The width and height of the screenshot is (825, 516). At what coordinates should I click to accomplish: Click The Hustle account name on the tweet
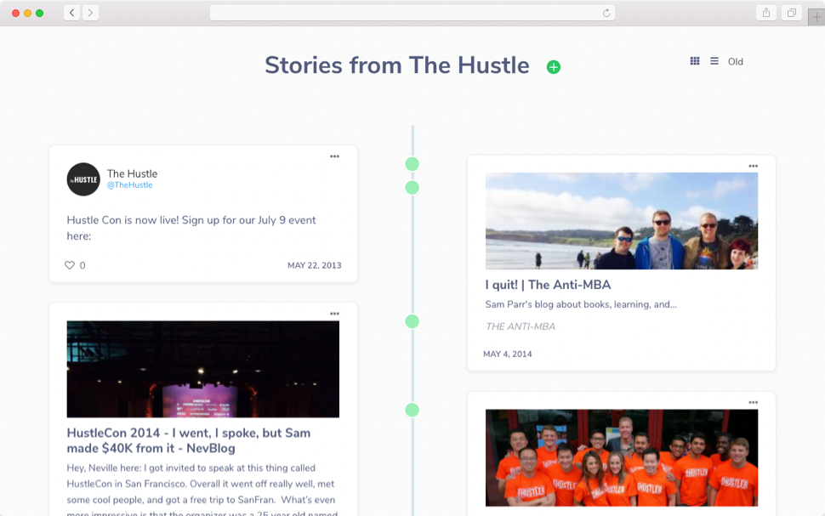click(x=132, y=173)
